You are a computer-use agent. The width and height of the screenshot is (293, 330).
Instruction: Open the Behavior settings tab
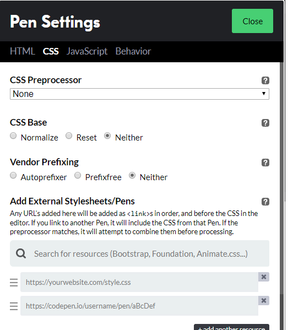pyautogui.click(x=133, y=51)
